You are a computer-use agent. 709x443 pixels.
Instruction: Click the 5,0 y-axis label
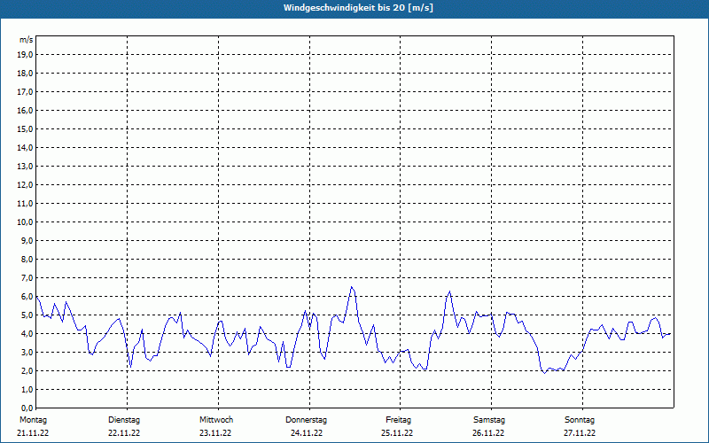[27, 315]
